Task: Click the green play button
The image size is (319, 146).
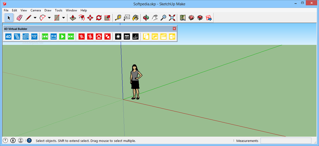Action: pos(62,36)
